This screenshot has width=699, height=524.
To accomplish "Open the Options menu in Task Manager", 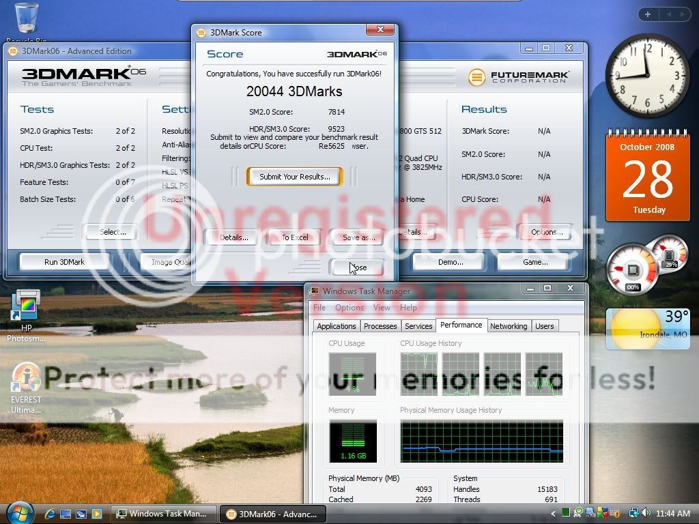I will click(349, 308).
